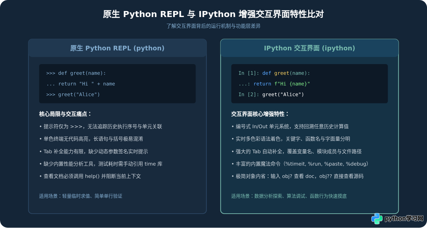
Task: Click bullet '单色终端无代码高亮，长语句与括号极易混淆'
Action: (91, 139)
